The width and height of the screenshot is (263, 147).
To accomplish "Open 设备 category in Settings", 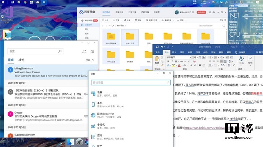I will 130,94.
